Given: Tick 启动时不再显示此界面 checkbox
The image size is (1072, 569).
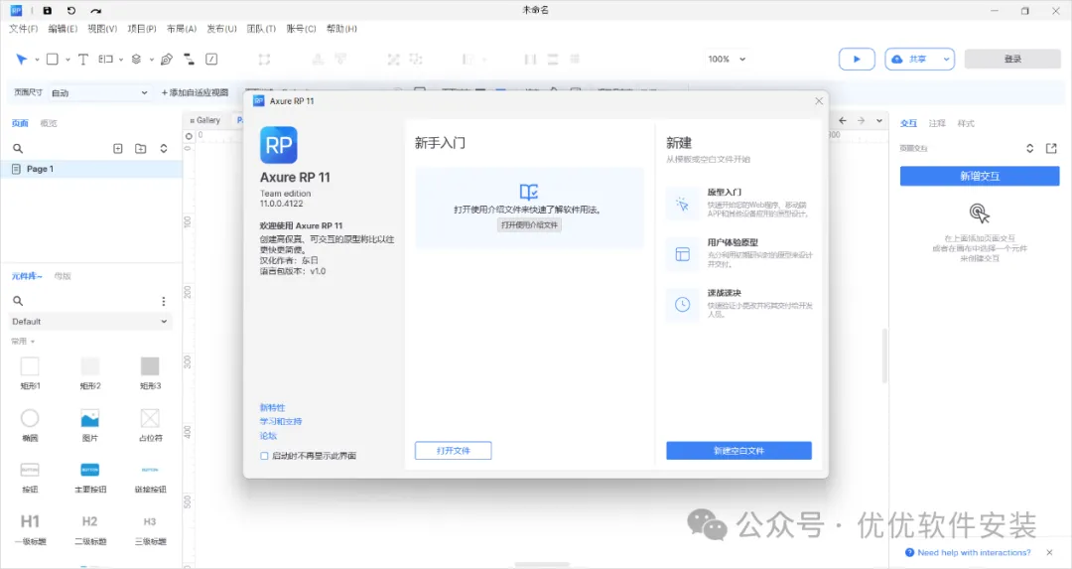Looking at the screenshot, I should pos(264,456).
